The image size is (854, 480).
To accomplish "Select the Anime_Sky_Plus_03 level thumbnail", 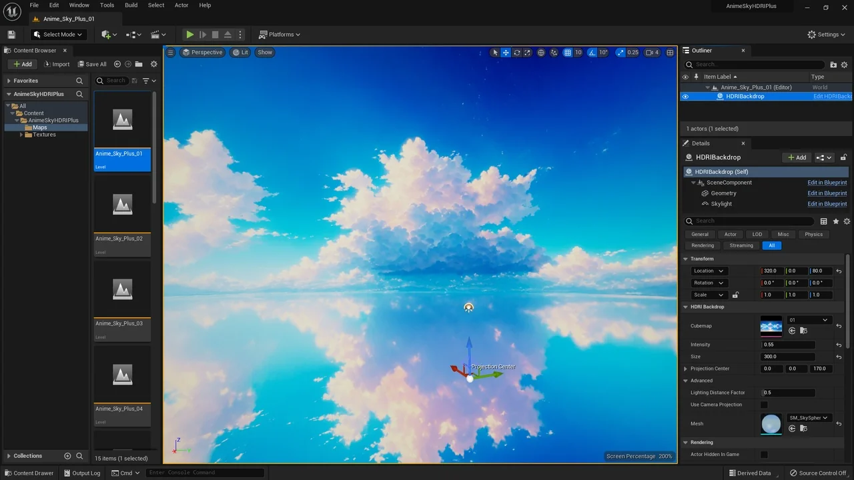I will (x=122, y=294).
